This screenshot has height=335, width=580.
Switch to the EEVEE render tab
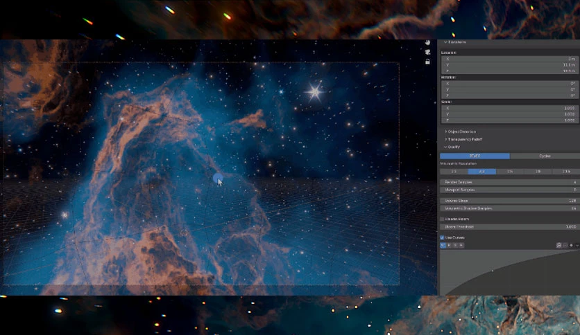pos(475,156)
